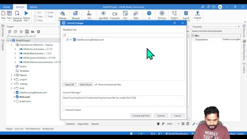Image resolution: width=247 pixels, height=139 pixels.
Task: Open the HOME ribbon tab
Action: (7, 7)
